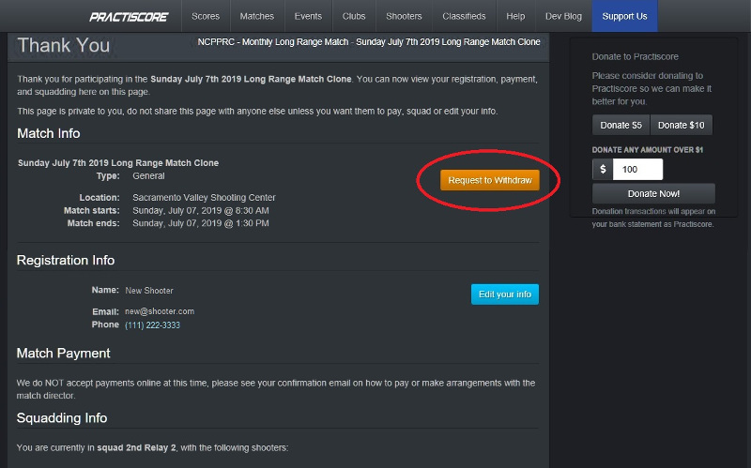
Task: Open the Help page
Action: pyautogui.click(x=515, y=17)
